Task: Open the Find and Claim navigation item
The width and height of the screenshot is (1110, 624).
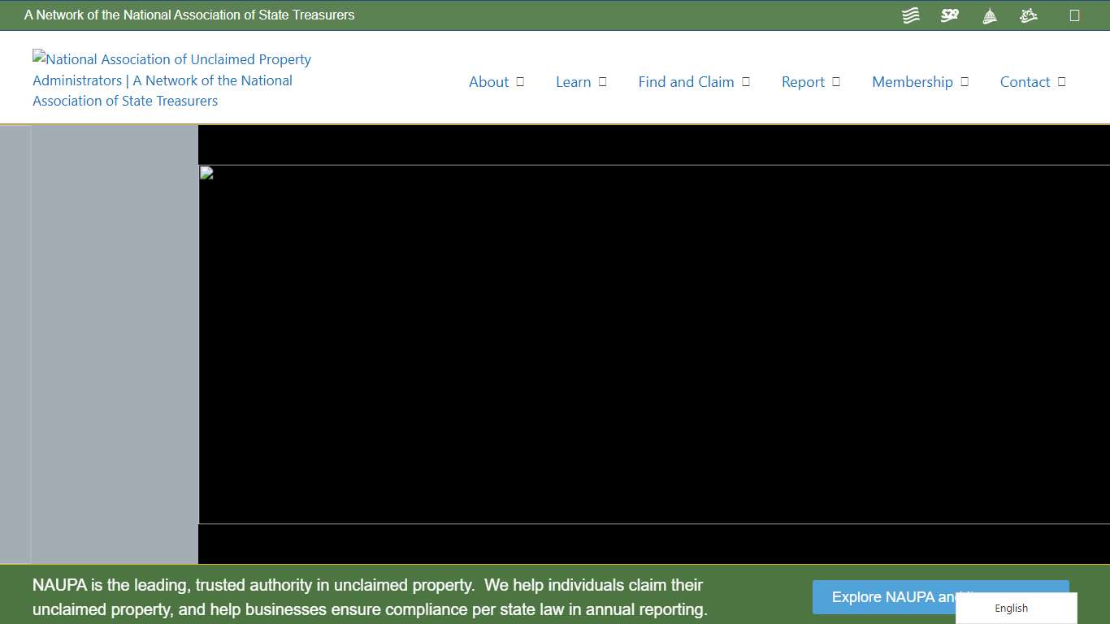Action: [686, 81]
